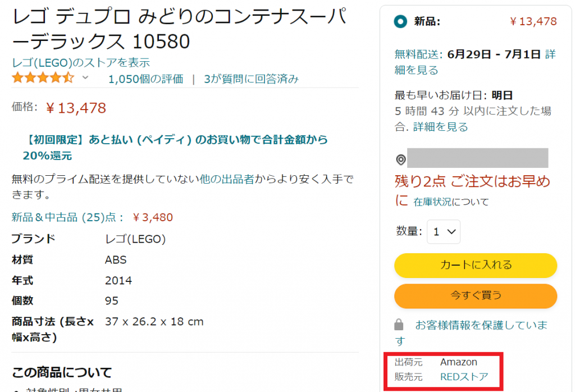575x392 pixels.
Task: Click the main price ￥13,478
Action: [x=76, y=108]
